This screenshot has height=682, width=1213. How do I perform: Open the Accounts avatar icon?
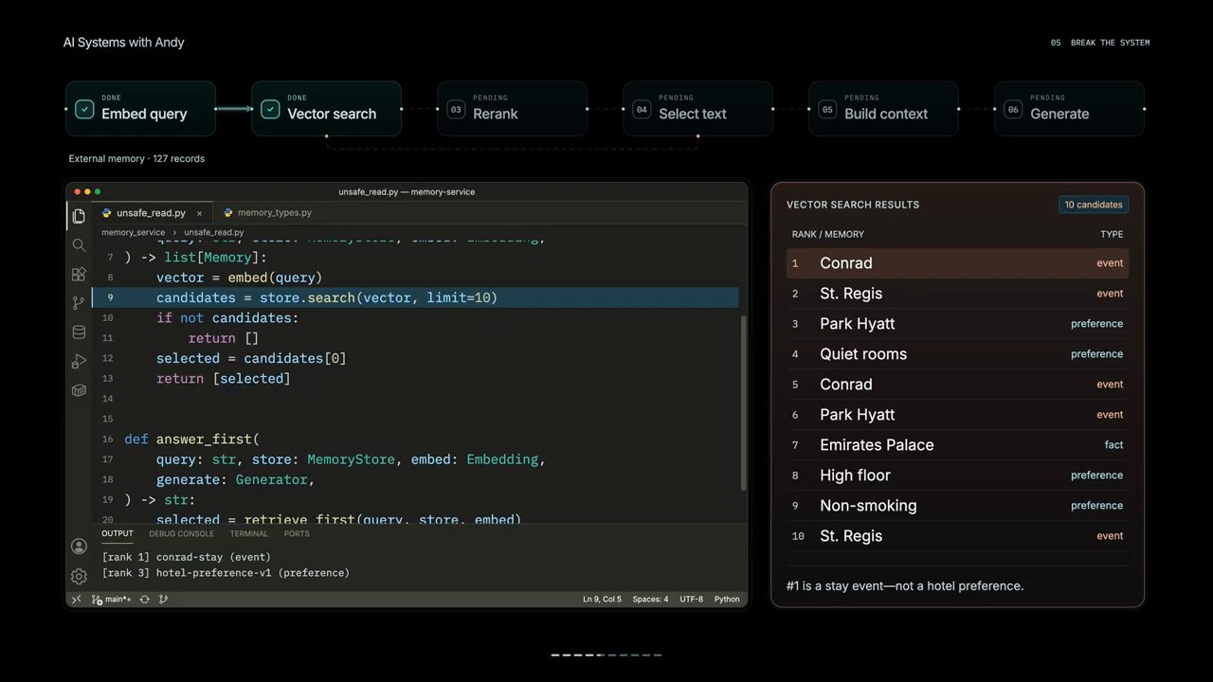(x=79, y=547)
